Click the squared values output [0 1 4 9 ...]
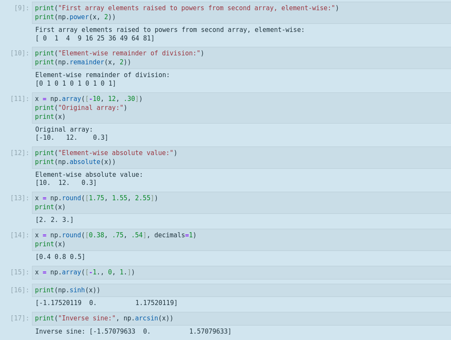 point(95,38)
